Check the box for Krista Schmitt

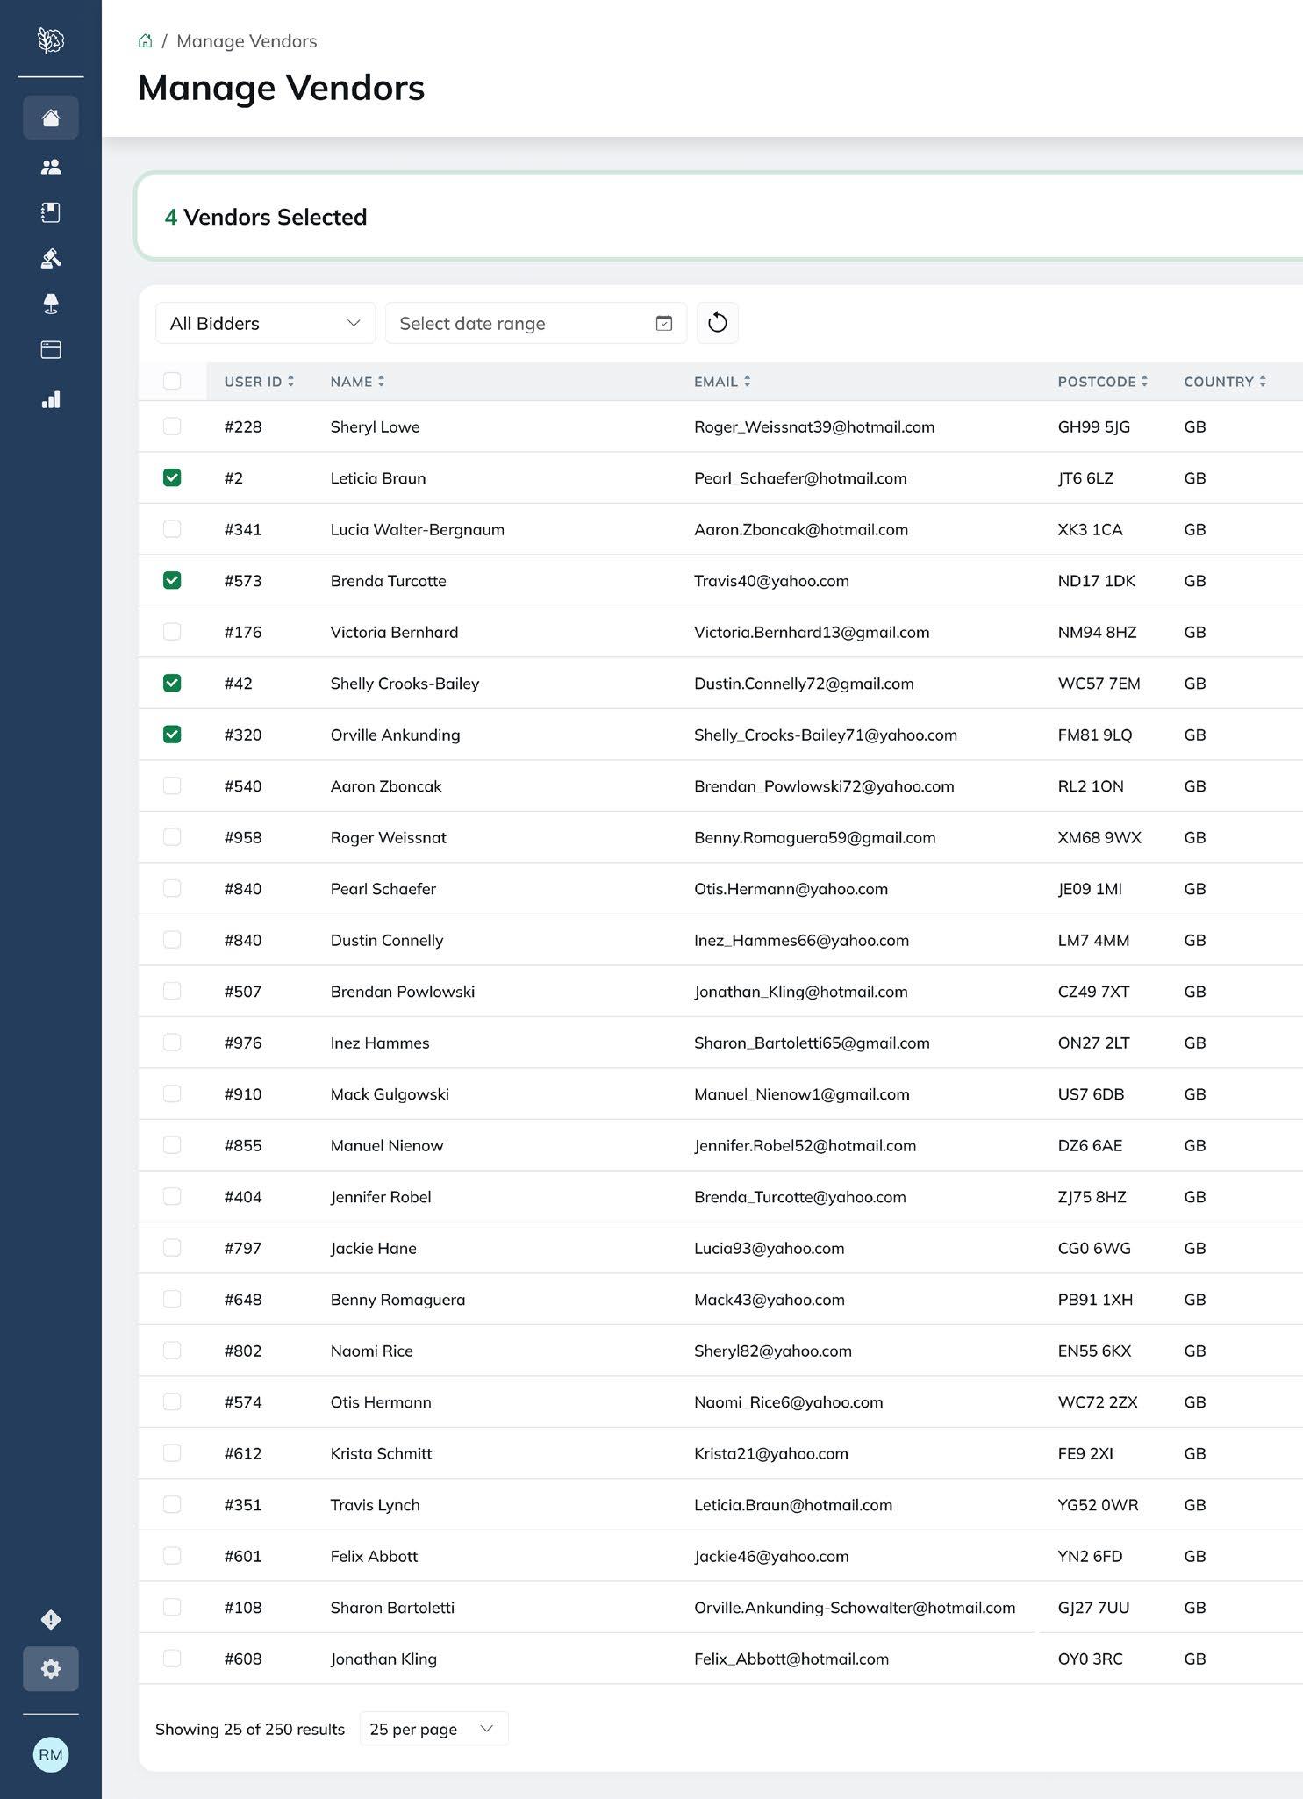point(172,1453)
